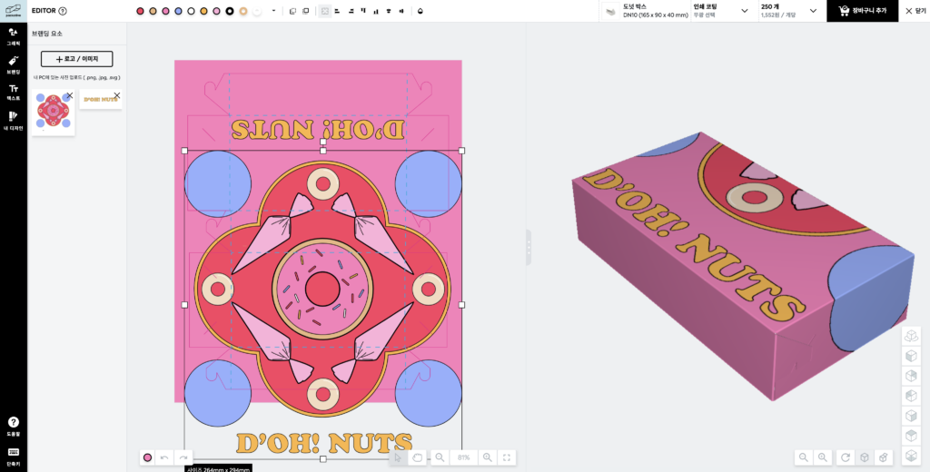Image resolution: width=930 pixels, height=472 pixels.
Task: Click the top-left Packative logo
Action: (13, 11)
